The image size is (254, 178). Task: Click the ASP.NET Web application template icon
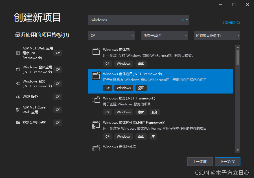[x=18, y=53]
